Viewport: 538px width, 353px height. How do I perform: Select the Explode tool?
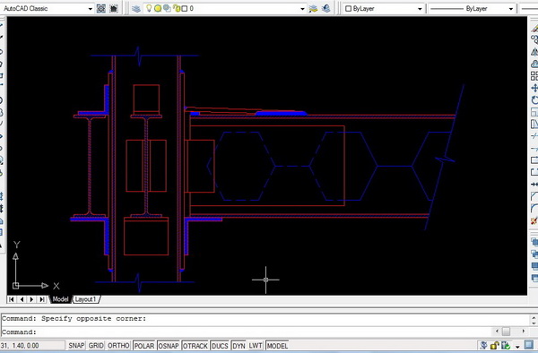(534, 220)
